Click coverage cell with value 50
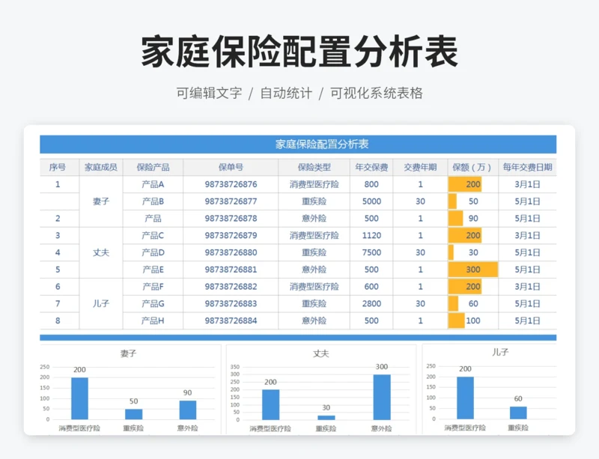The image size is (599, 459). coord(473,201)
